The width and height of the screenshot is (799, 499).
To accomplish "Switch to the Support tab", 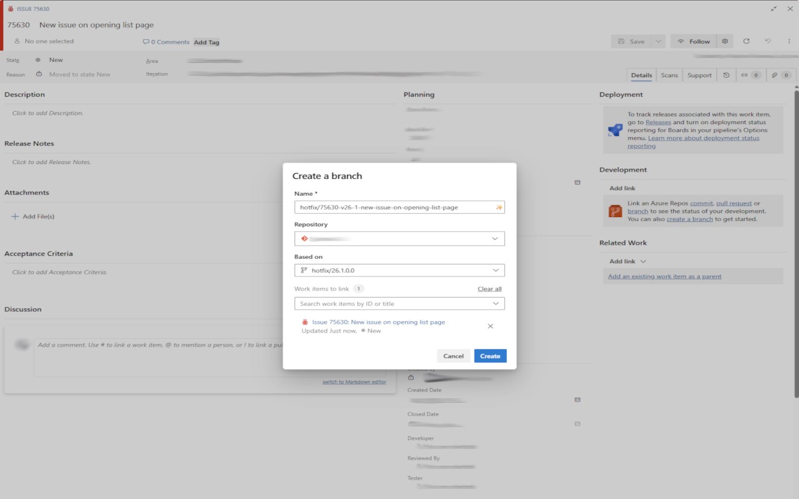I will [699, 75].
